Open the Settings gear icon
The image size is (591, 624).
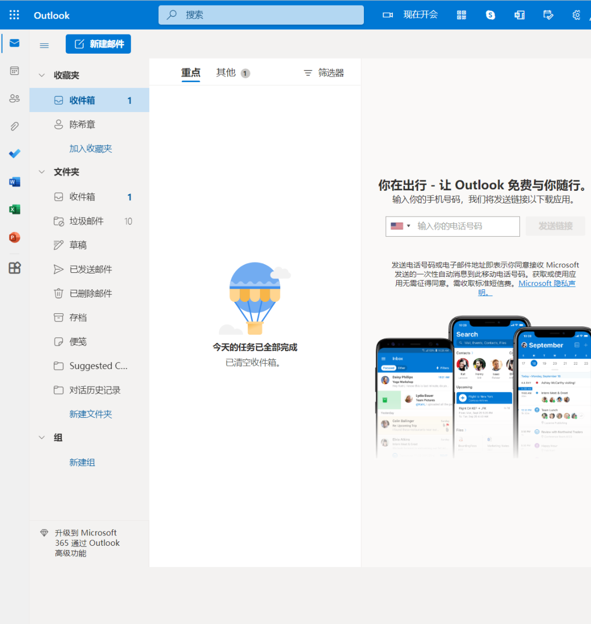coord(576,15)
